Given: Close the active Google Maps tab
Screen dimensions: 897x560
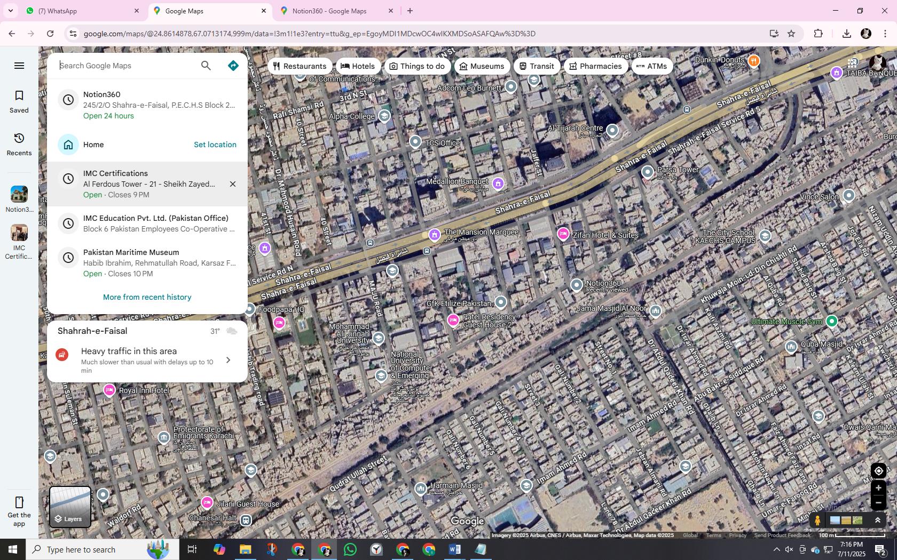Looking at the screenshot, I should point(264,11).
